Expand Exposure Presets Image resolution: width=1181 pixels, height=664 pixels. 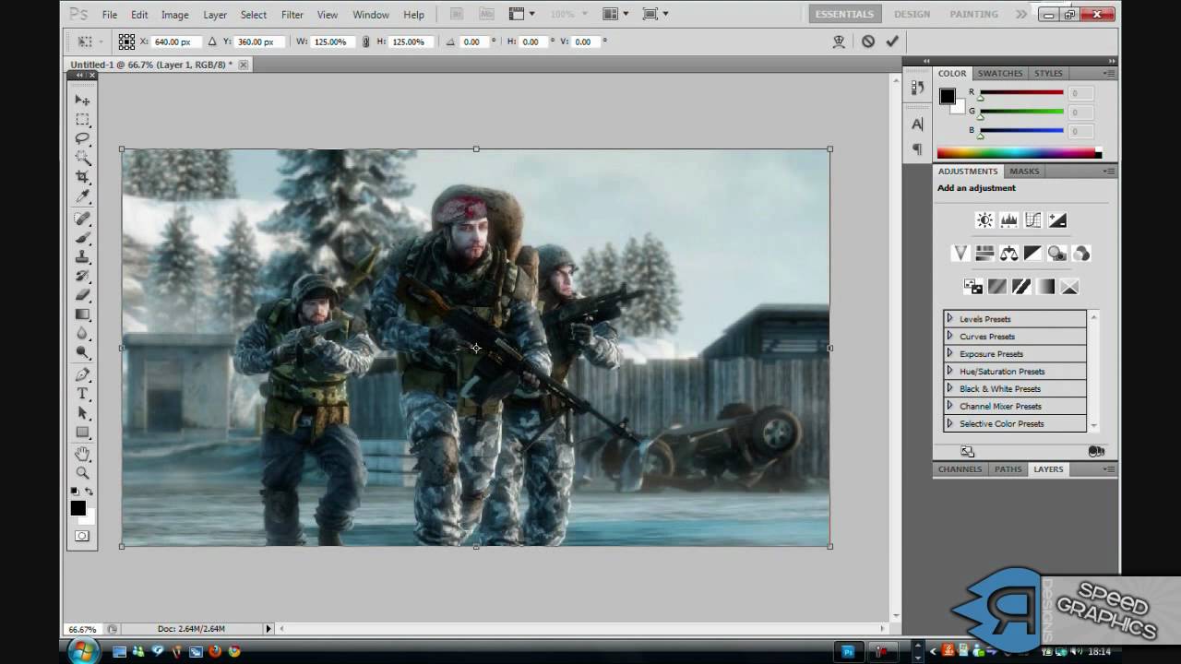(x=949, y=353)
